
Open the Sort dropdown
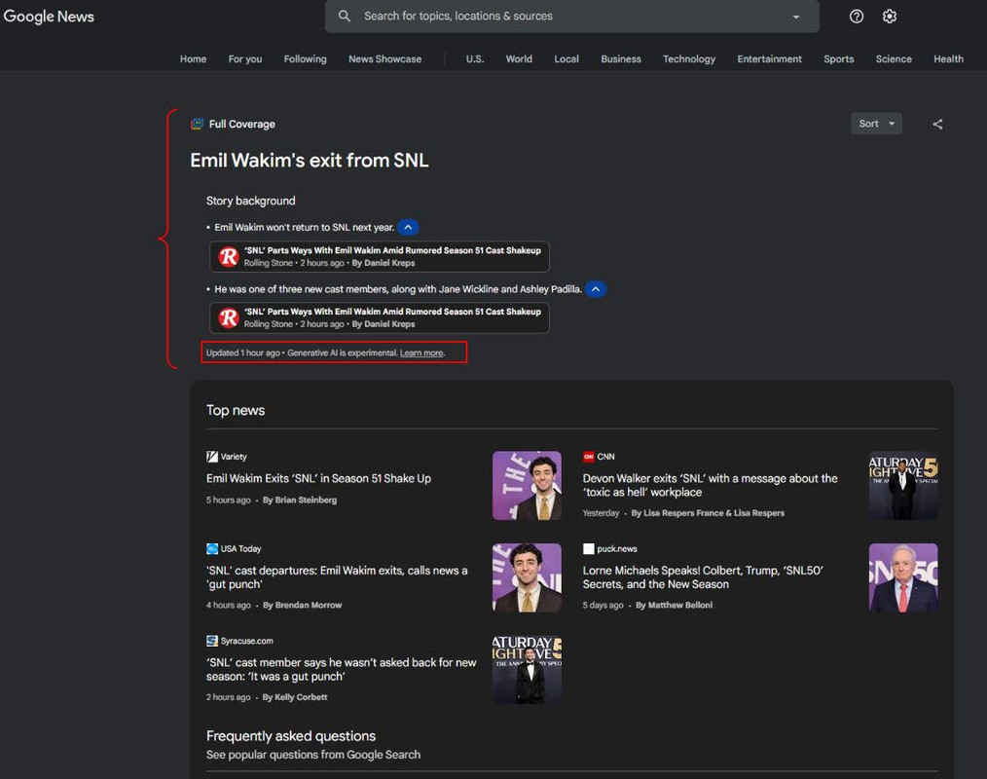click(876, 124)
